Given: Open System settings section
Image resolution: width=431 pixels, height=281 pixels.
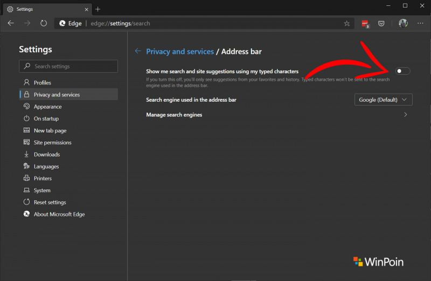Looking at the screenshot, I should (x=68, y=190).
